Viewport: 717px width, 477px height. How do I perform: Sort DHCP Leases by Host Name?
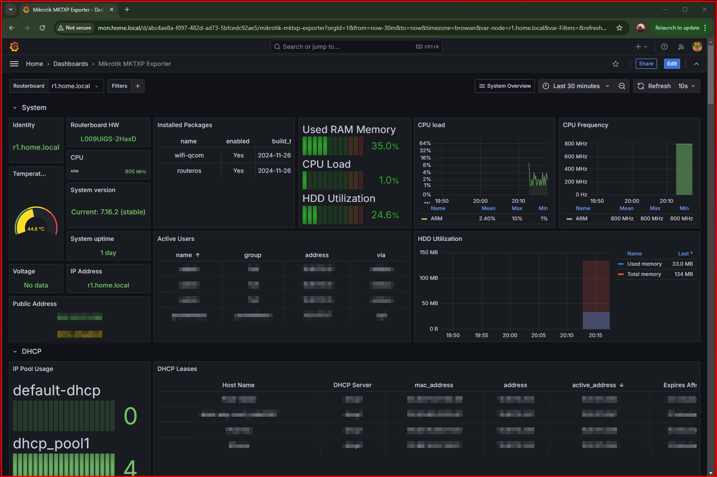point(238,385)
